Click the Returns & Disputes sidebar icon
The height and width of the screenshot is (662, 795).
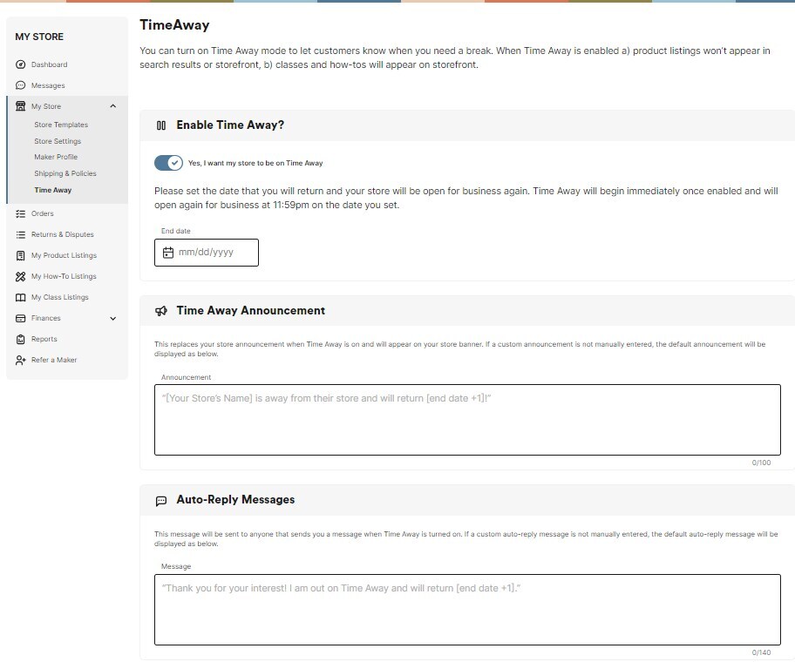[22, 234]
